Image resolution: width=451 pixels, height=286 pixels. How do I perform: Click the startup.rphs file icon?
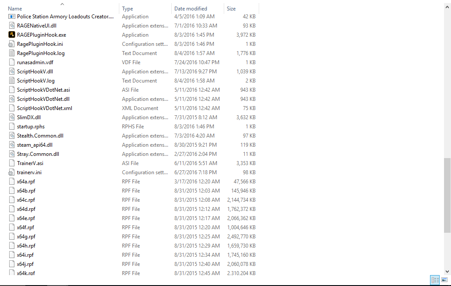pyautogui.click(x=11, y=127)
